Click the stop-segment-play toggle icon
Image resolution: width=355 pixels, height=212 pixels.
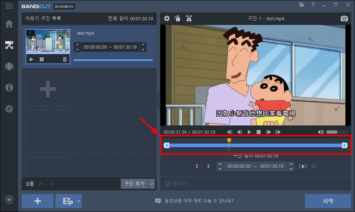coord(314,167)
